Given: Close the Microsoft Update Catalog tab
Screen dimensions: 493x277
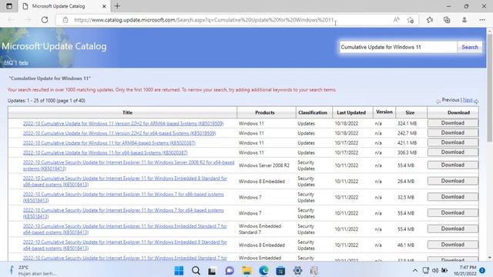Looking at the screenshot, I should 104,6.
